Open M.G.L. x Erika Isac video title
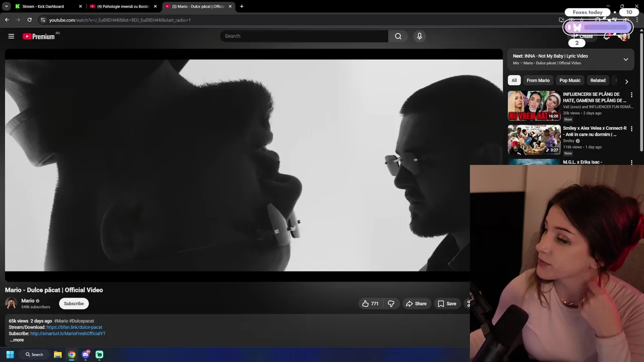The width and height of the screenshot is (644, 362). [583, 162]
